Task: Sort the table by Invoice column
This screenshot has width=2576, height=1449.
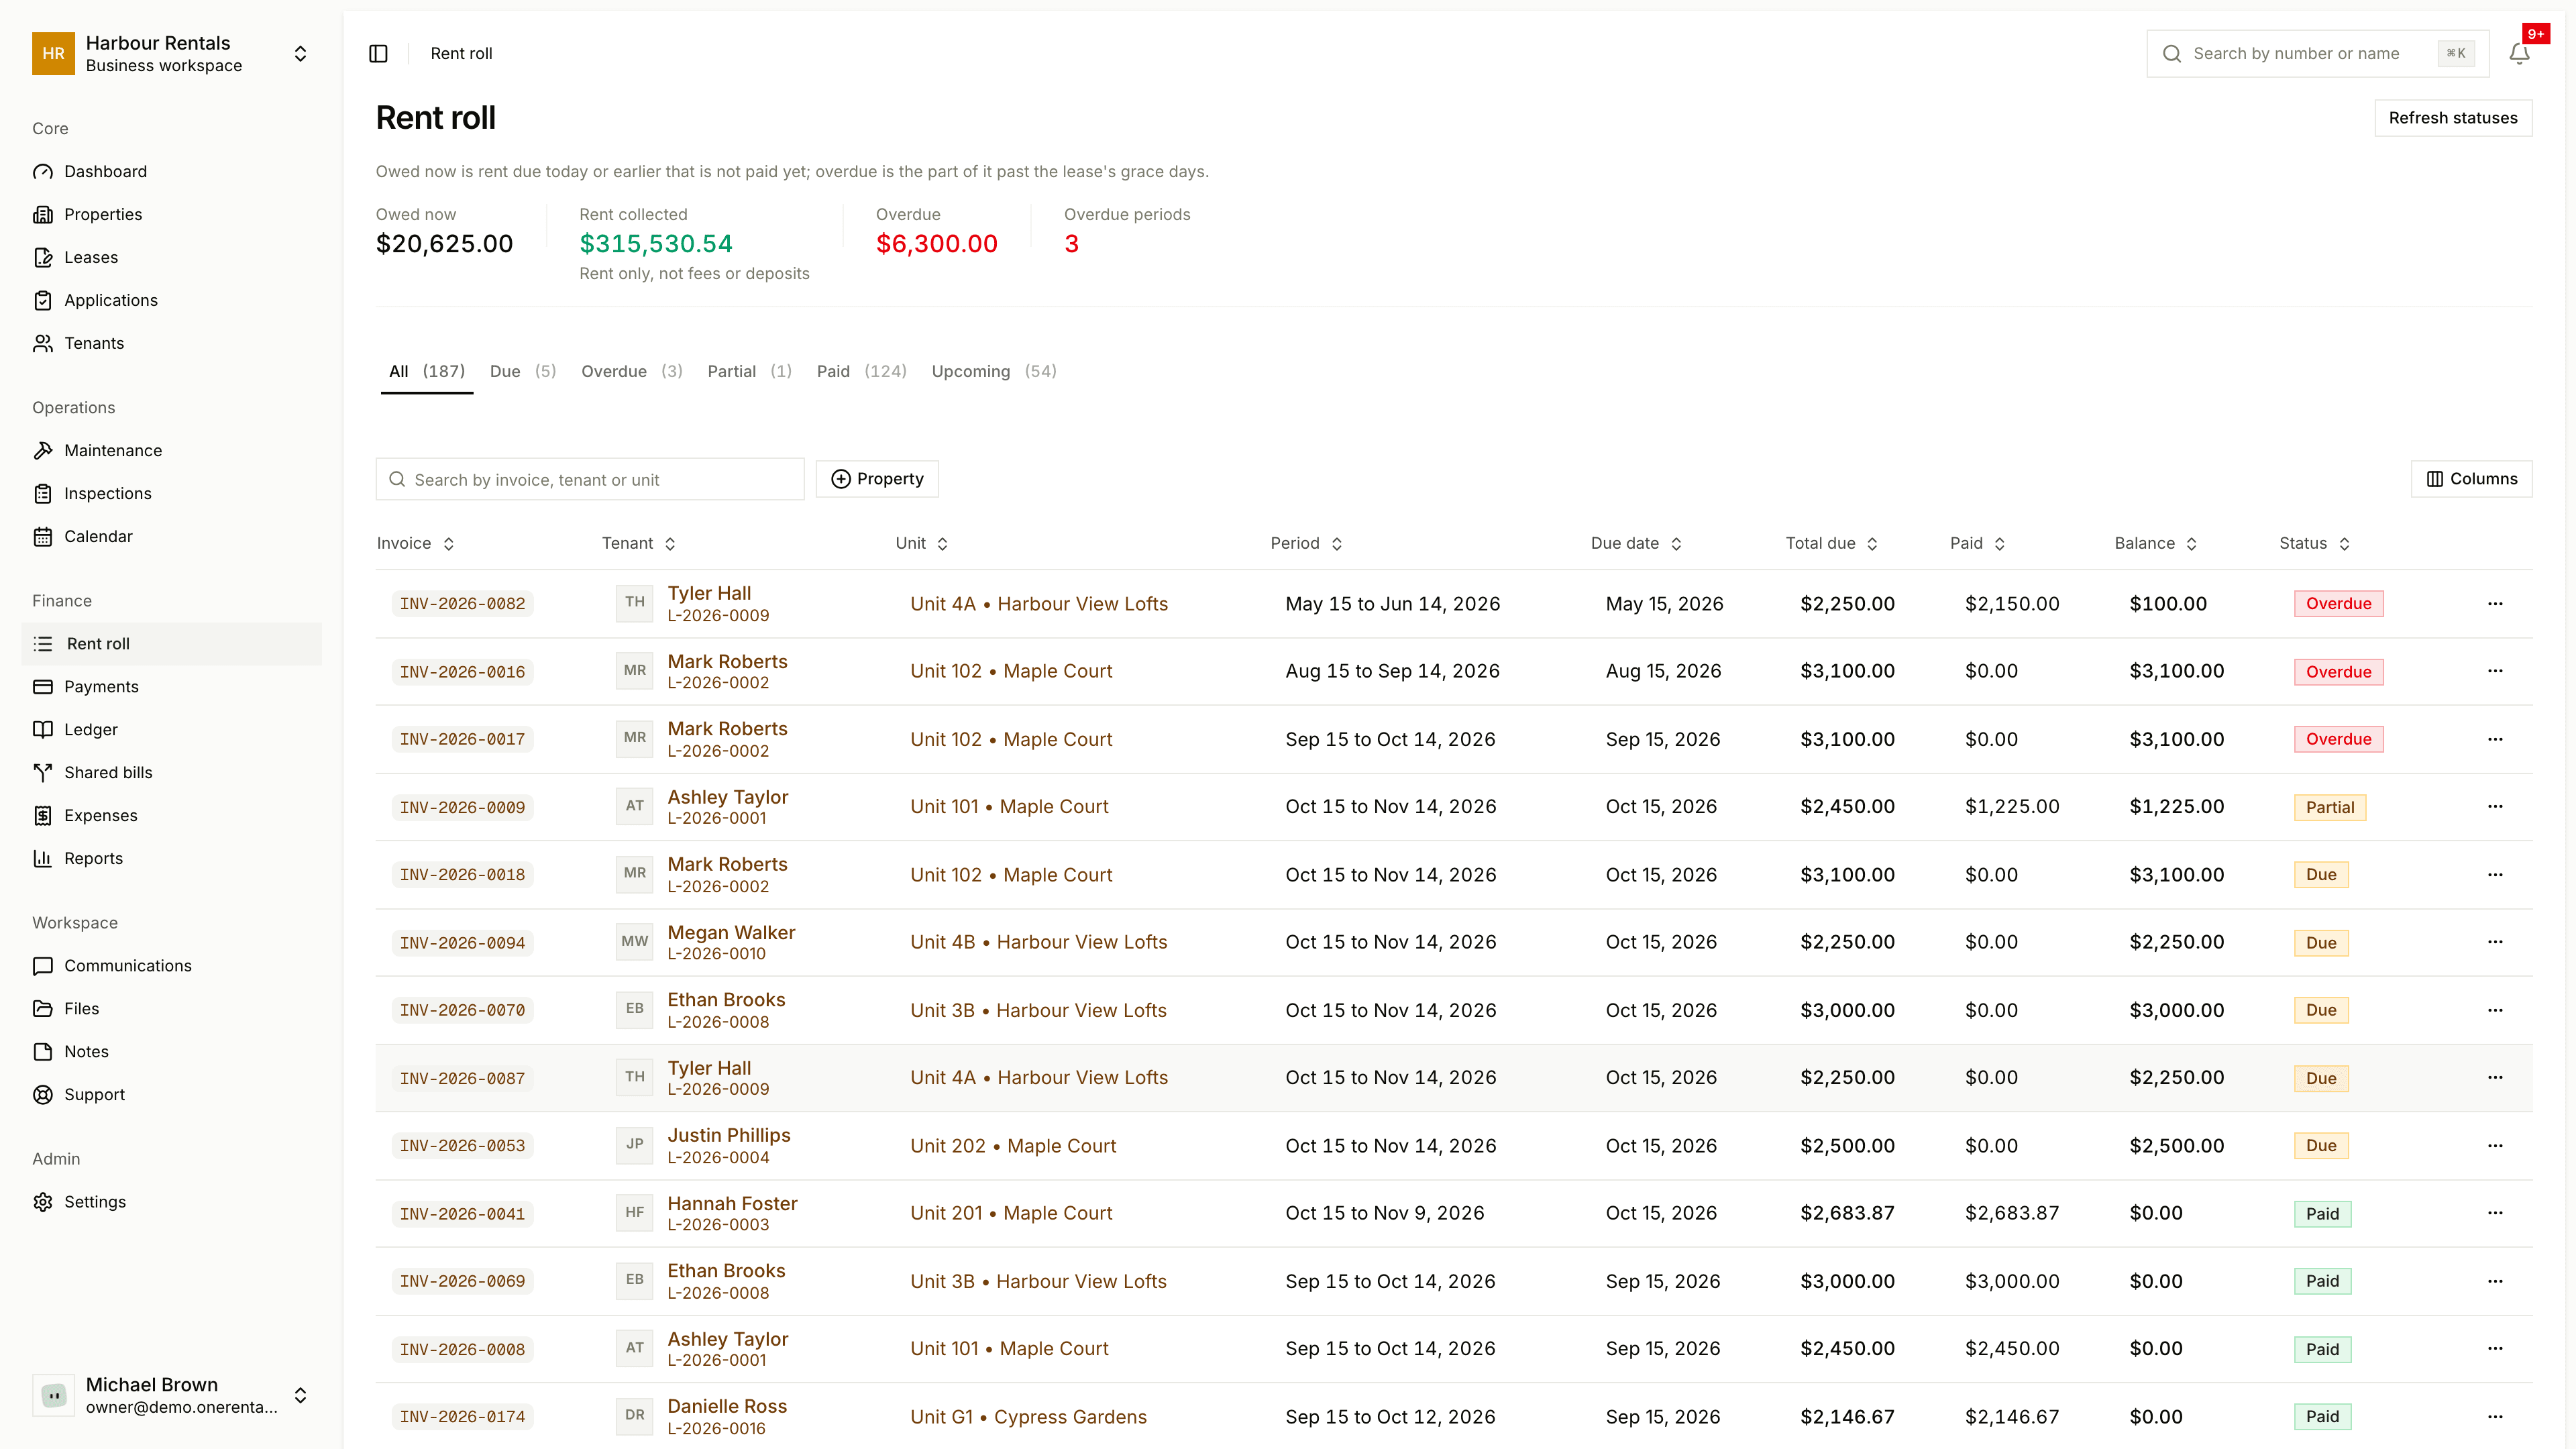Action: click(x=416, y=544)
